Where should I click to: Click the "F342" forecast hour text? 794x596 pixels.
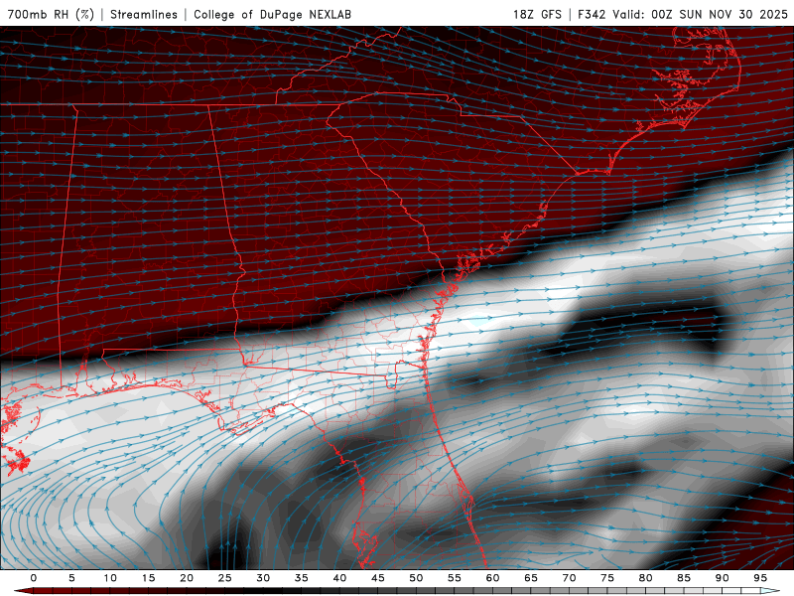click(592, 14)
